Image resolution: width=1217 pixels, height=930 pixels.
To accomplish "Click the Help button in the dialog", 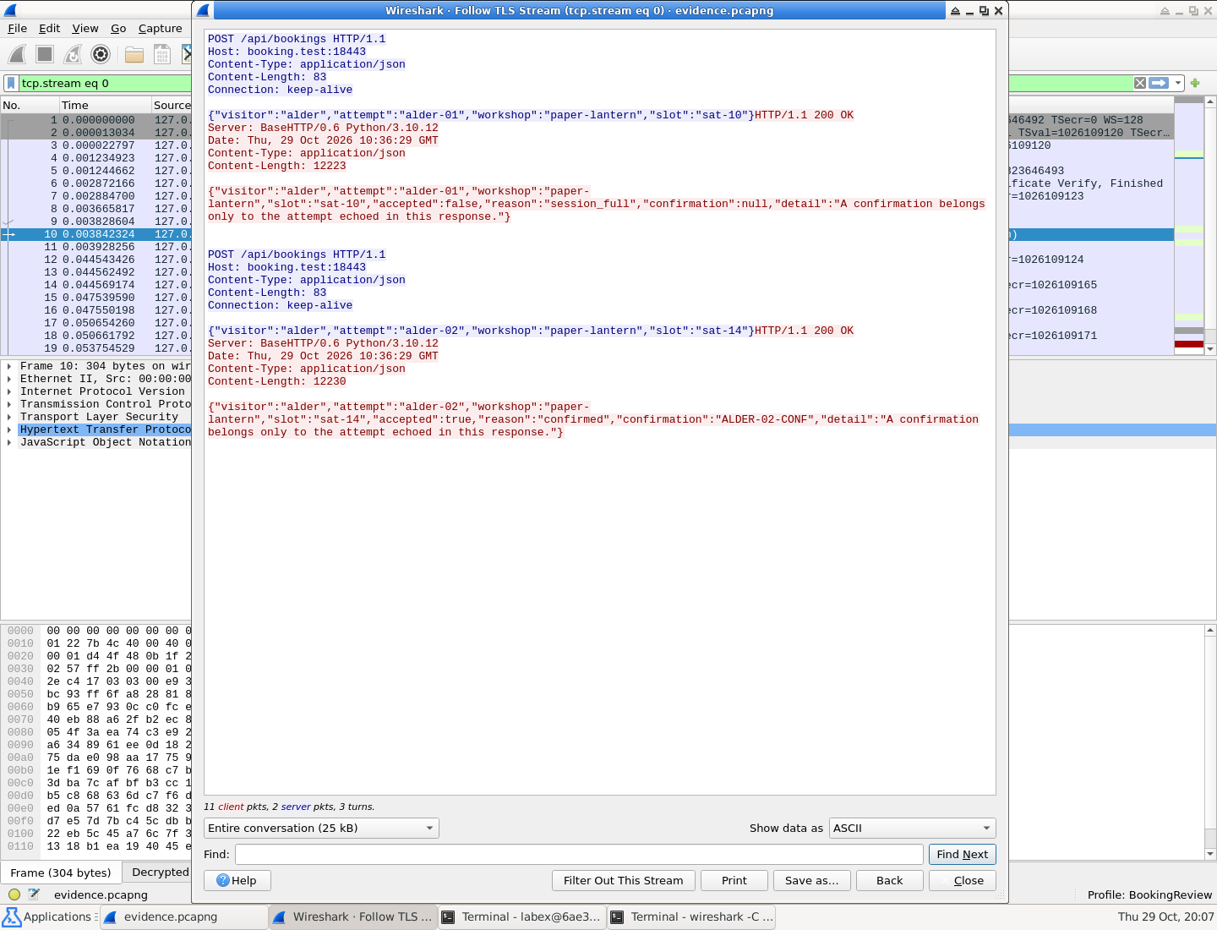I will [237, 881].
